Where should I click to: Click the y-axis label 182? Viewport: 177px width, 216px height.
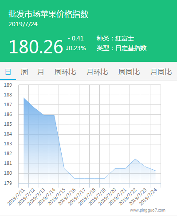(x=8, y=153)
